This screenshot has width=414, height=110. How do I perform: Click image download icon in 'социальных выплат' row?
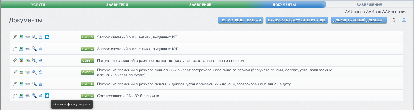click(21, 72)
